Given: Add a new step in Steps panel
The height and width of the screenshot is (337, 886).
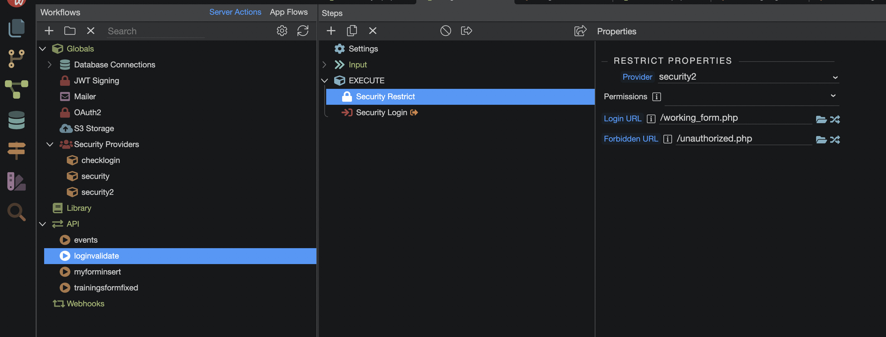Looking at the screenshot, I should point(331,31).
